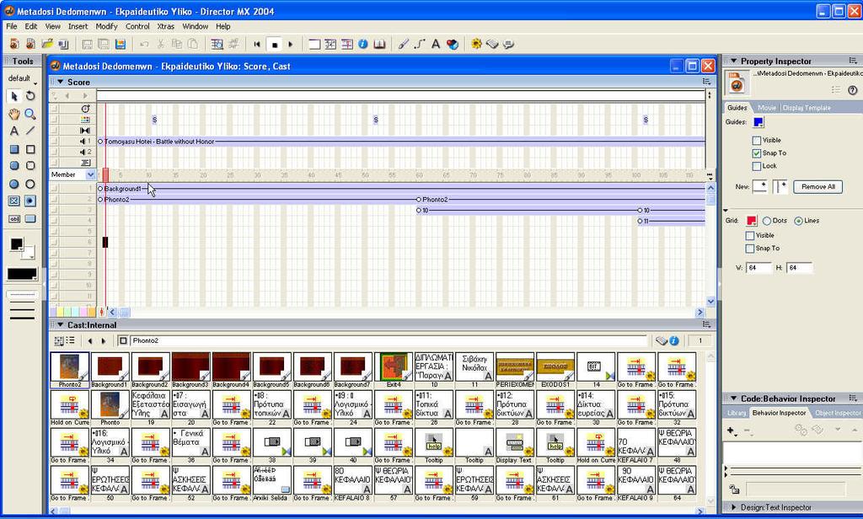The height and width of the screenshot is (519, 863).
Task: Choose the Lines grid option
Action: [798, 221]
